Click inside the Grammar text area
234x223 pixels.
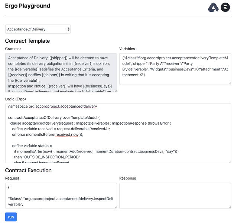pos(61,73)
